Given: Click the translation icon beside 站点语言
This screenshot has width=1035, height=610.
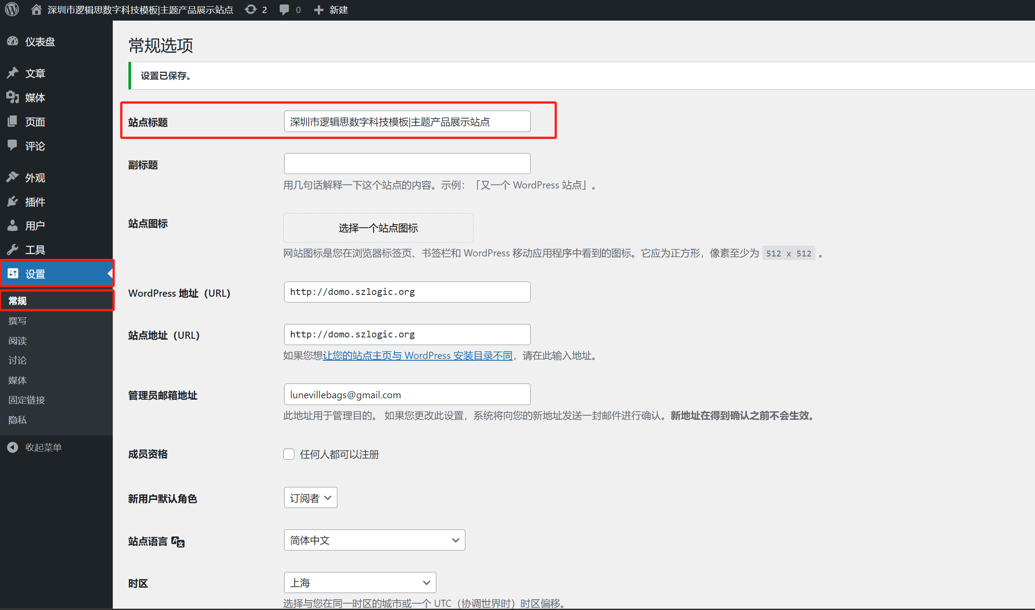Looking at the screenshot, I should pos(178,542).
